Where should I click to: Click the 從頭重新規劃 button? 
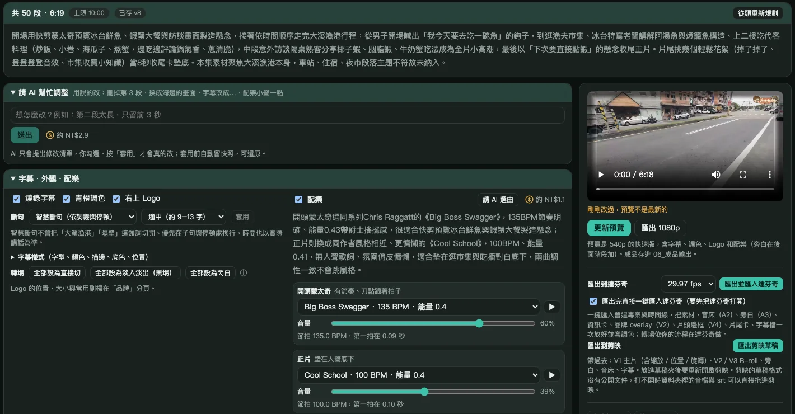(x=757, y=13)
